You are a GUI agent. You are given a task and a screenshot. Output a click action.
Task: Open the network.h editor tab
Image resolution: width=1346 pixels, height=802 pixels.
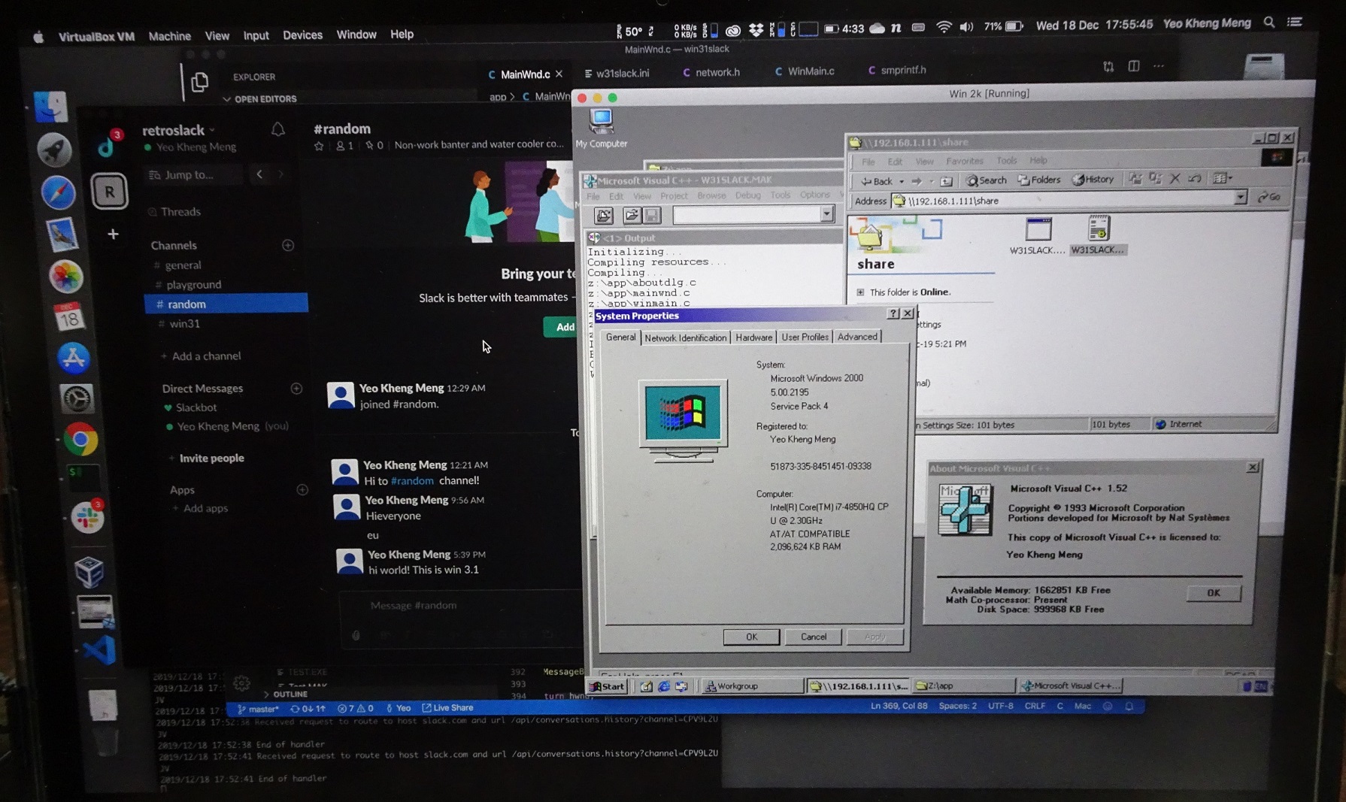click(x=711, y=72)
